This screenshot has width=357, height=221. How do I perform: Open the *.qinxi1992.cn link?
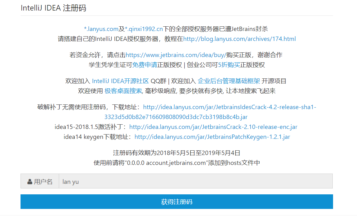tap(144, 29)
